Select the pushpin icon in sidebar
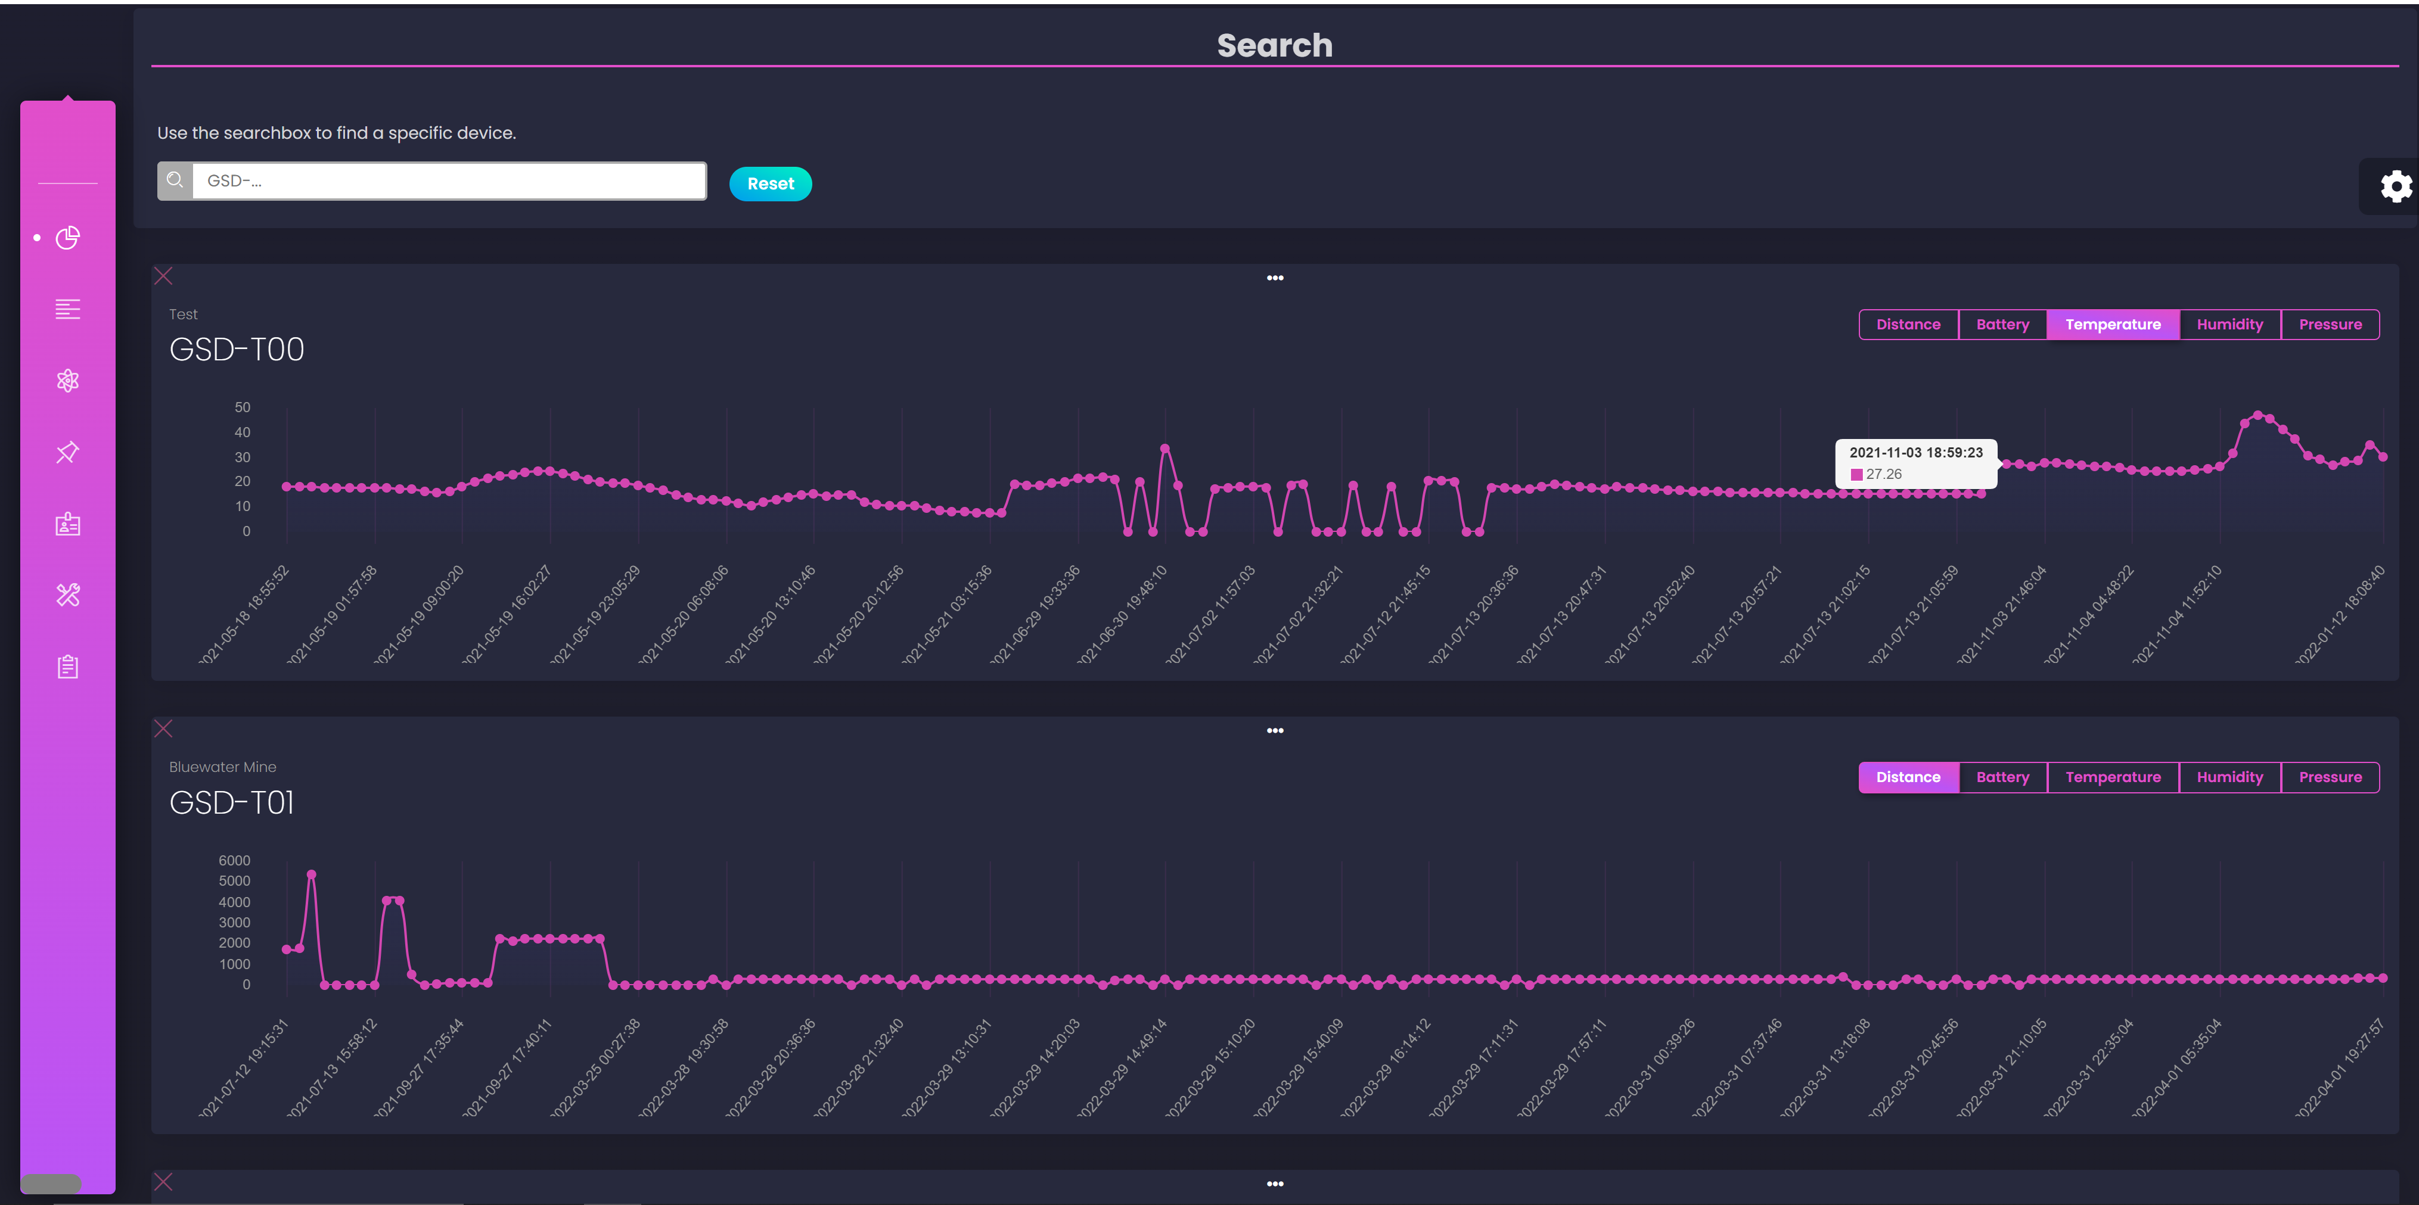Image resolution: width=2419 pixels, height=1205 pixels. pos(67,452)
